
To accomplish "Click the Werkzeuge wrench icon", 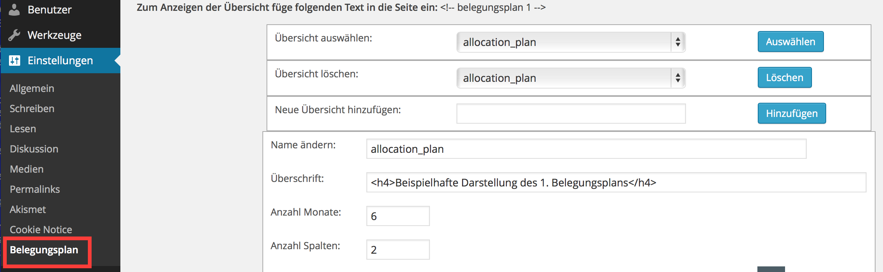I will 14,35.
